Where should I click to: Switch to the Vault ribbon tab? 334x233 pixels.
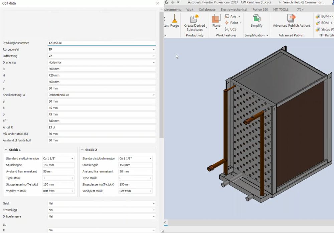[x=190, y=10]
